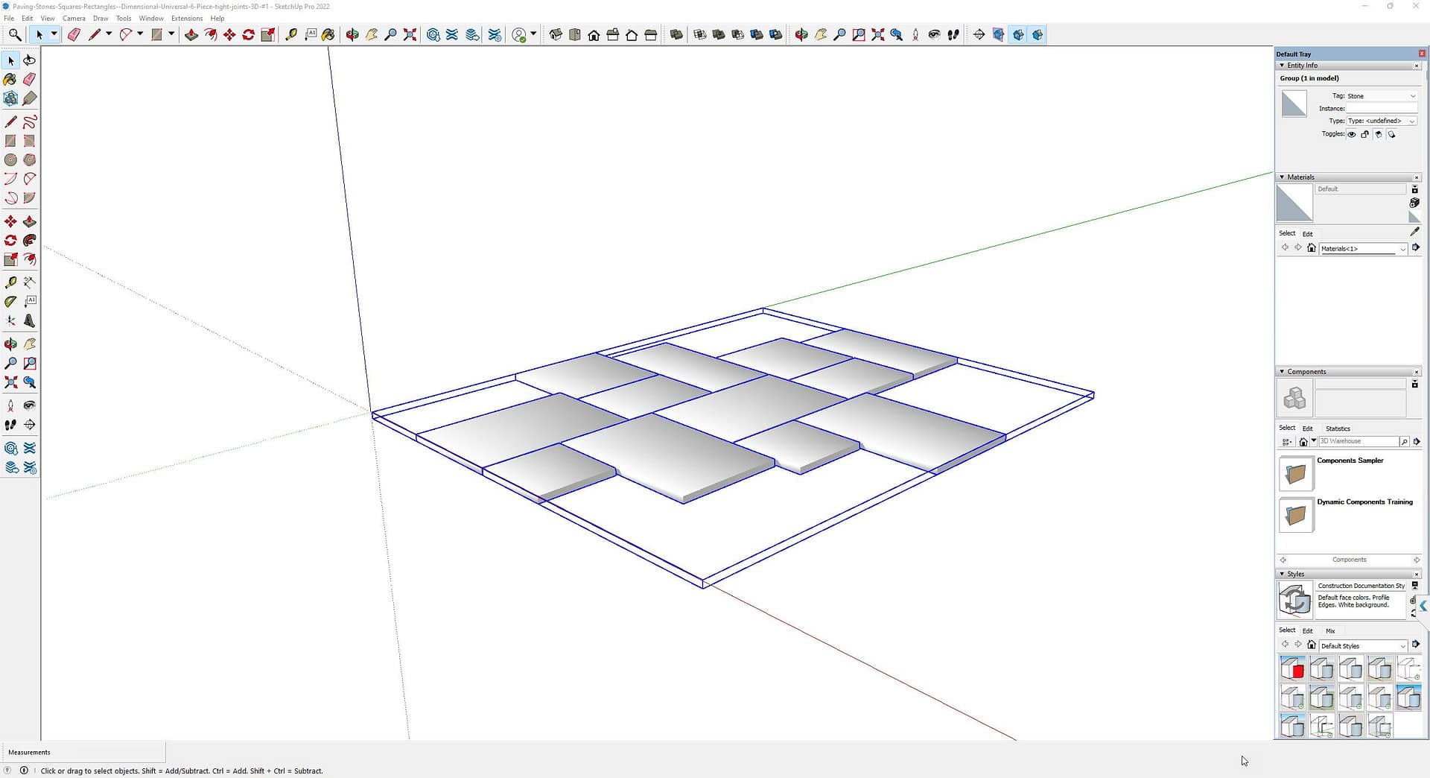The image size is (1430, 778).
Task: Click the Zoom Extents icon in top toolbar
Action: tap(410, 35)
